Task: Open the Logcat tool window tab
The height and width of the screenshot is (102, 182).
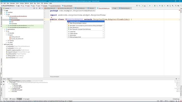Action: pyautogui.click(x=26, y=99)
